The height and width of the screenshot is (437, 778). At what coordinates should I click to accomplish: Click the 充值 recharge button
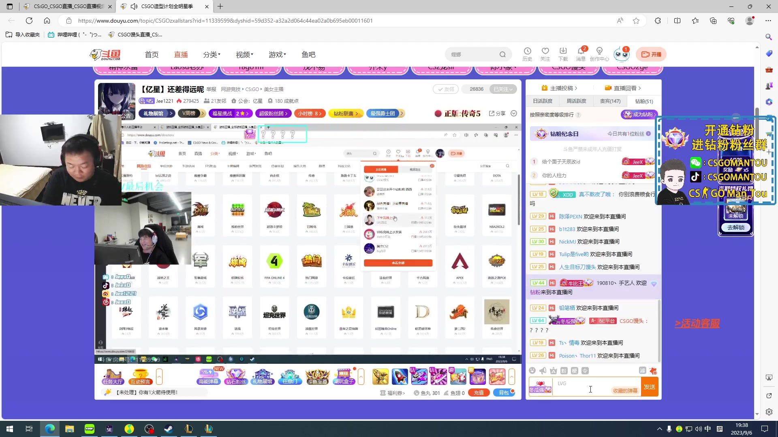point(479,392)
